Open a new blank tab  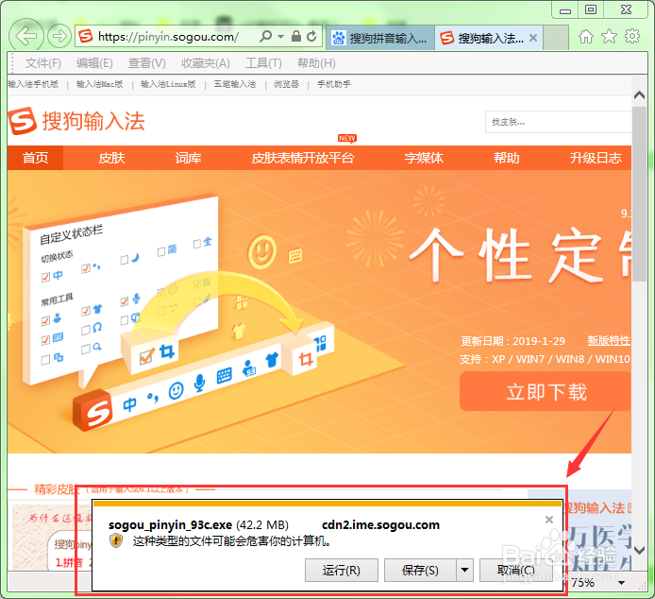pos(556,38)
